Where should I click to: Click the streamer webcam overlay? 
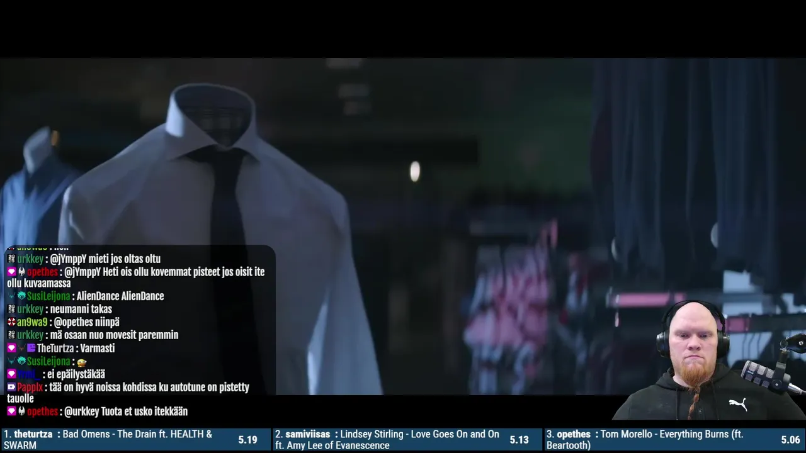pos(709,360)
